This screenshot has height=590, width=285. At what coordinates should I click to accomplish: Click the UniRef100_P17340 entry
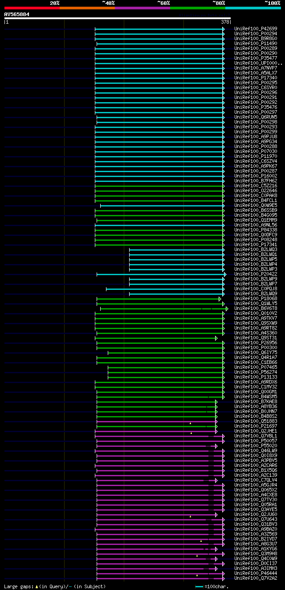coord(256,78)
